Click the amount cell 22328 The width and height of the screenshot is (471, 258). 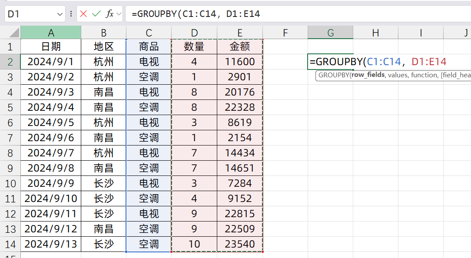pyautogui.click(x=240, y=108)
